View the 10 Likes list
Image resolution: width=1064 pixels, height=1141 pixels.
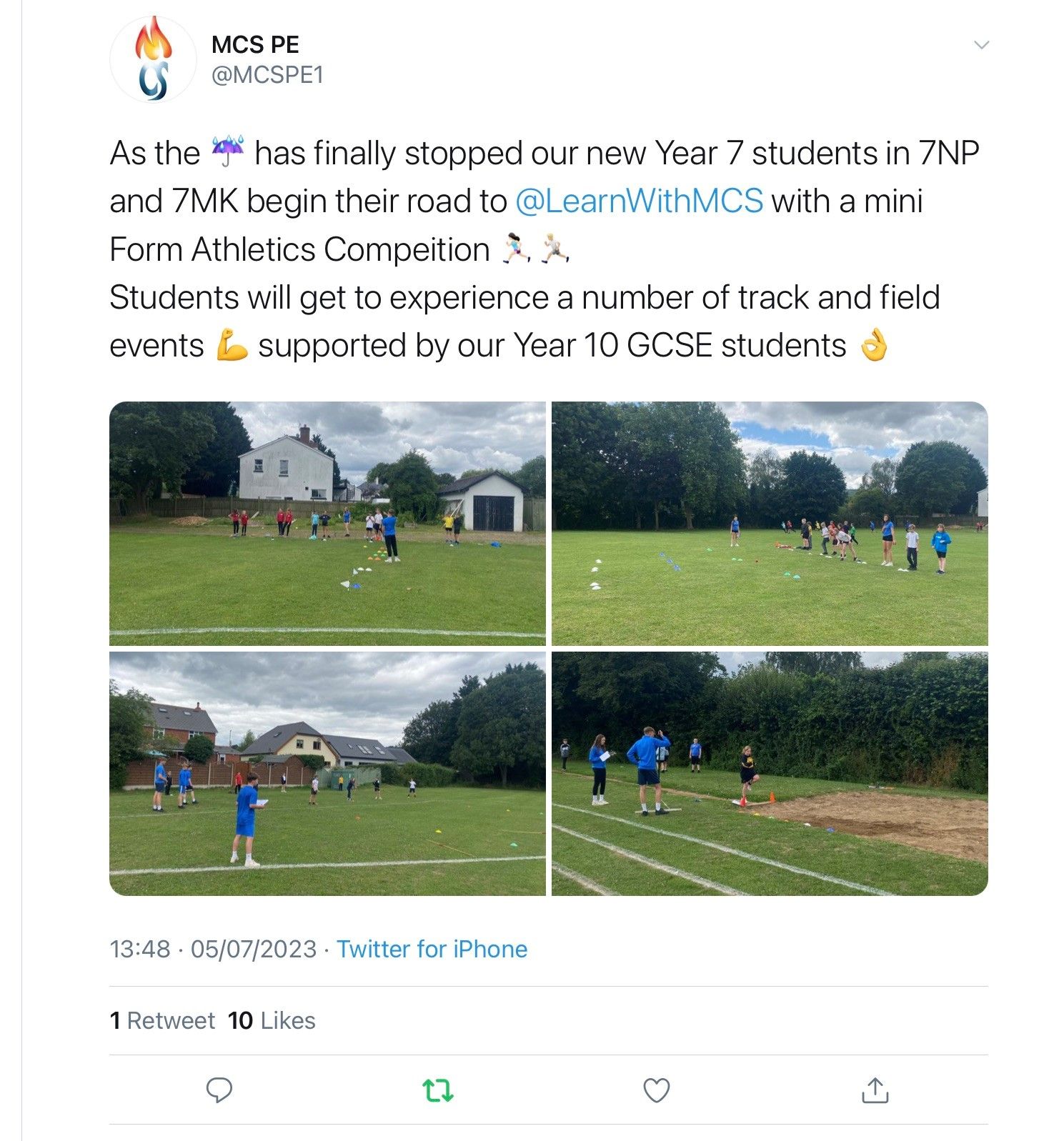[272, 1020]
